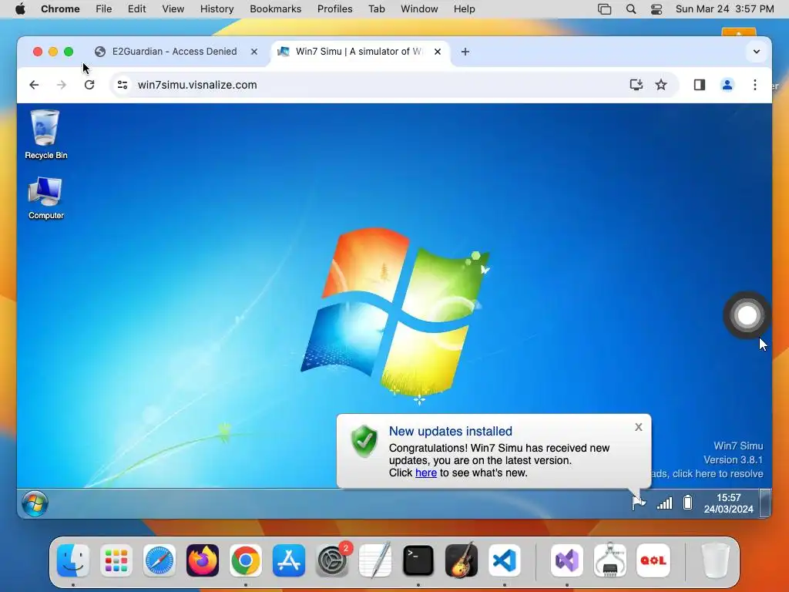Screen dimensions: 789x592
Task: Close the E2Guardian tab
Action: (x=254, y=52)
